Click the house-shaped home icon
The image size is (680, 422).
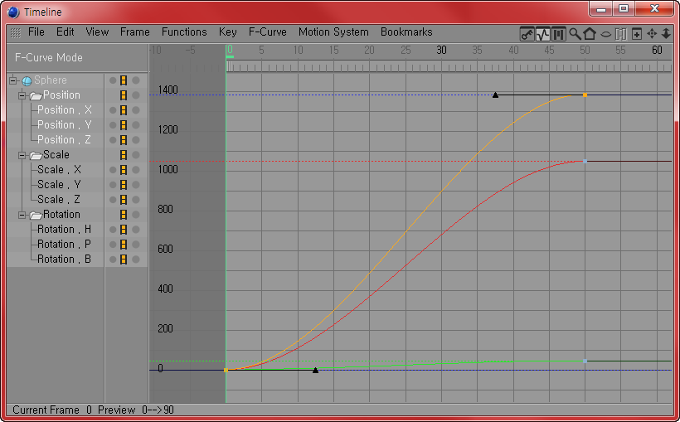(x=590, y=34)
